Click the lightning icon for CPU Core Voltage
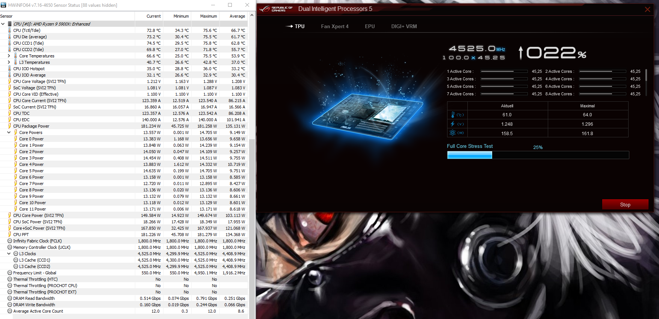Screen dimensions: 659x319 coord(10,81)
